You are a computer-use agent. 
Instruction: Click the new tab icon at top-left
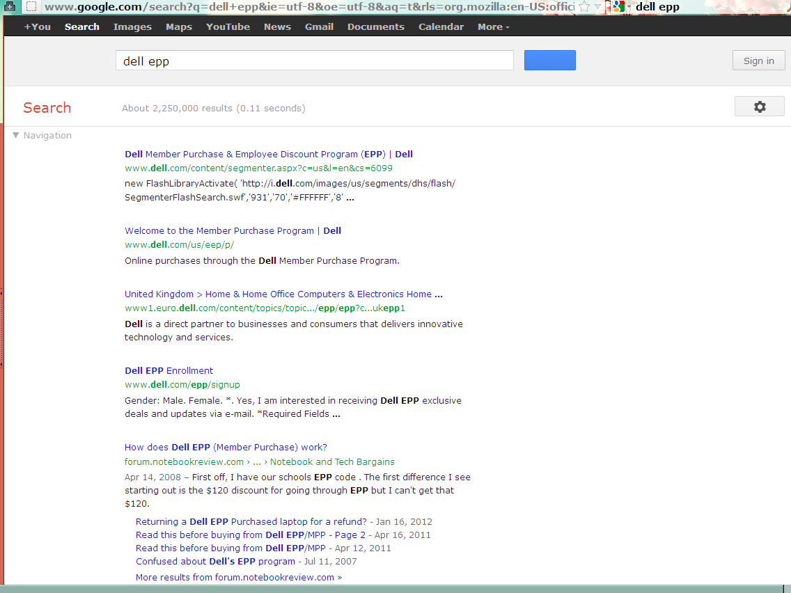(x=10, y=7)
